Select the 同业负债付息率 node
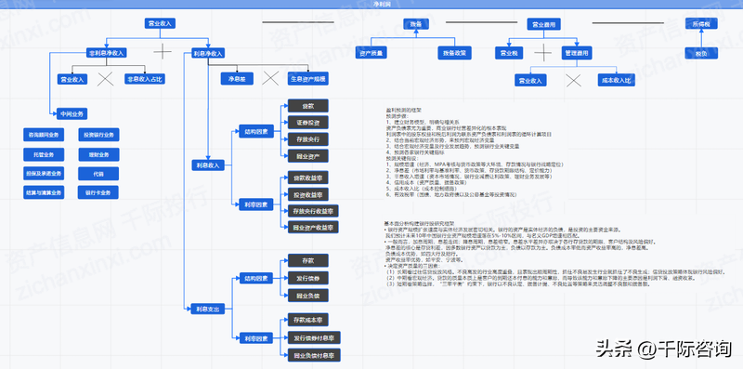 314,355
